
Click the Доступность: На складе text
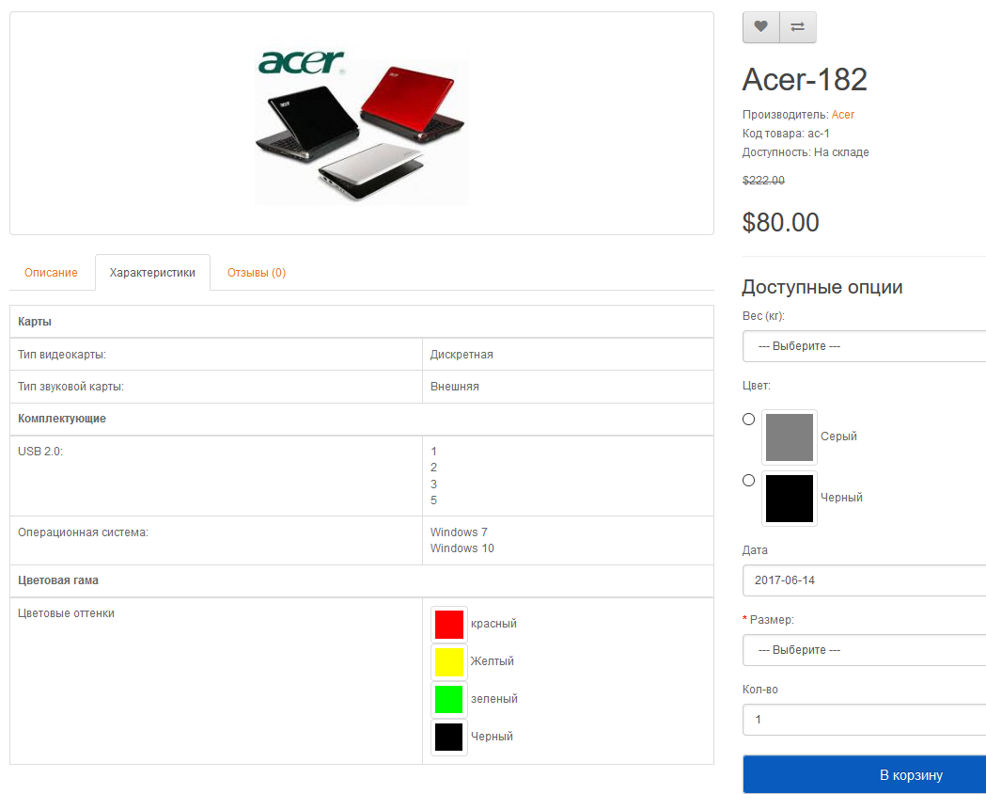(806, 152)
